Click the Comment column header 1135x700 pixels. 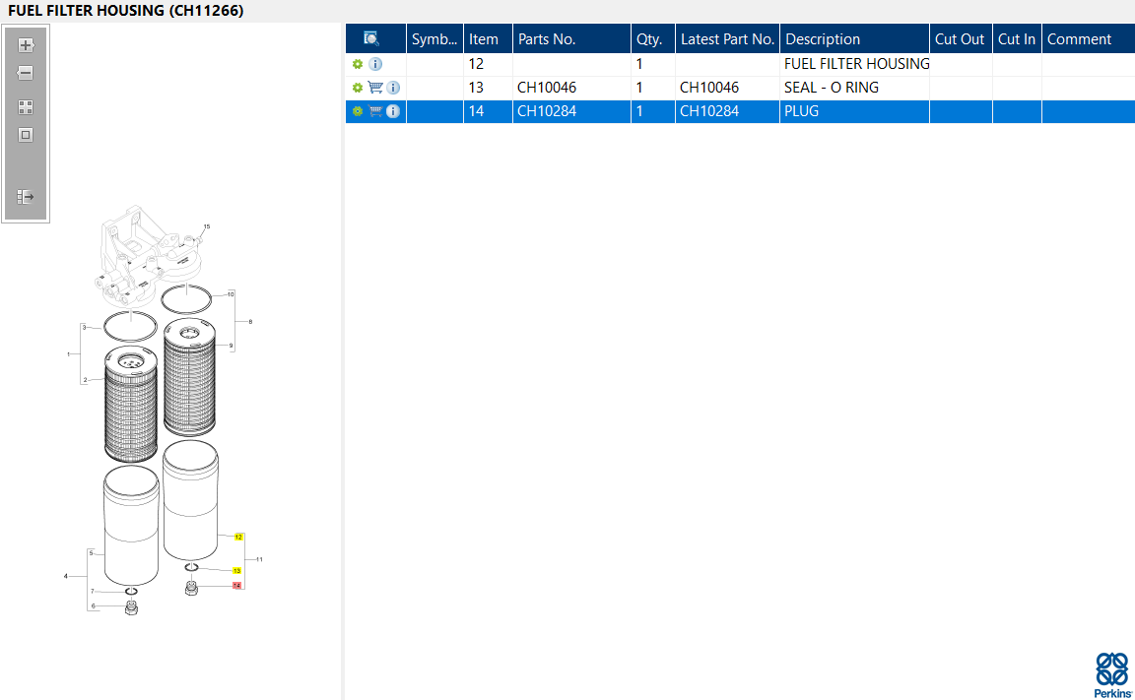point(1088,39)
